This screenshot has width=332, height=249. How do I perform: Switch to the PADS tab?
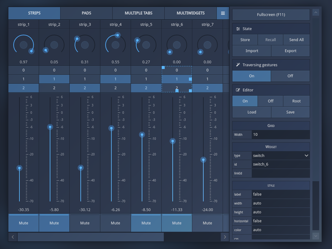(86, 13)
